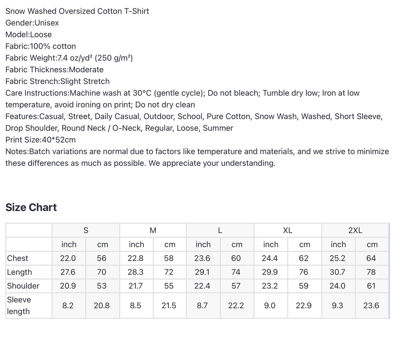Click the 2XL chest value 64 cm

point(371,258)
